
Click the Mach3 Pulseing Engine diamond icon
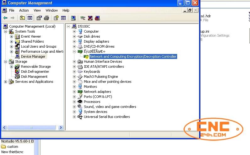point(80,77)
